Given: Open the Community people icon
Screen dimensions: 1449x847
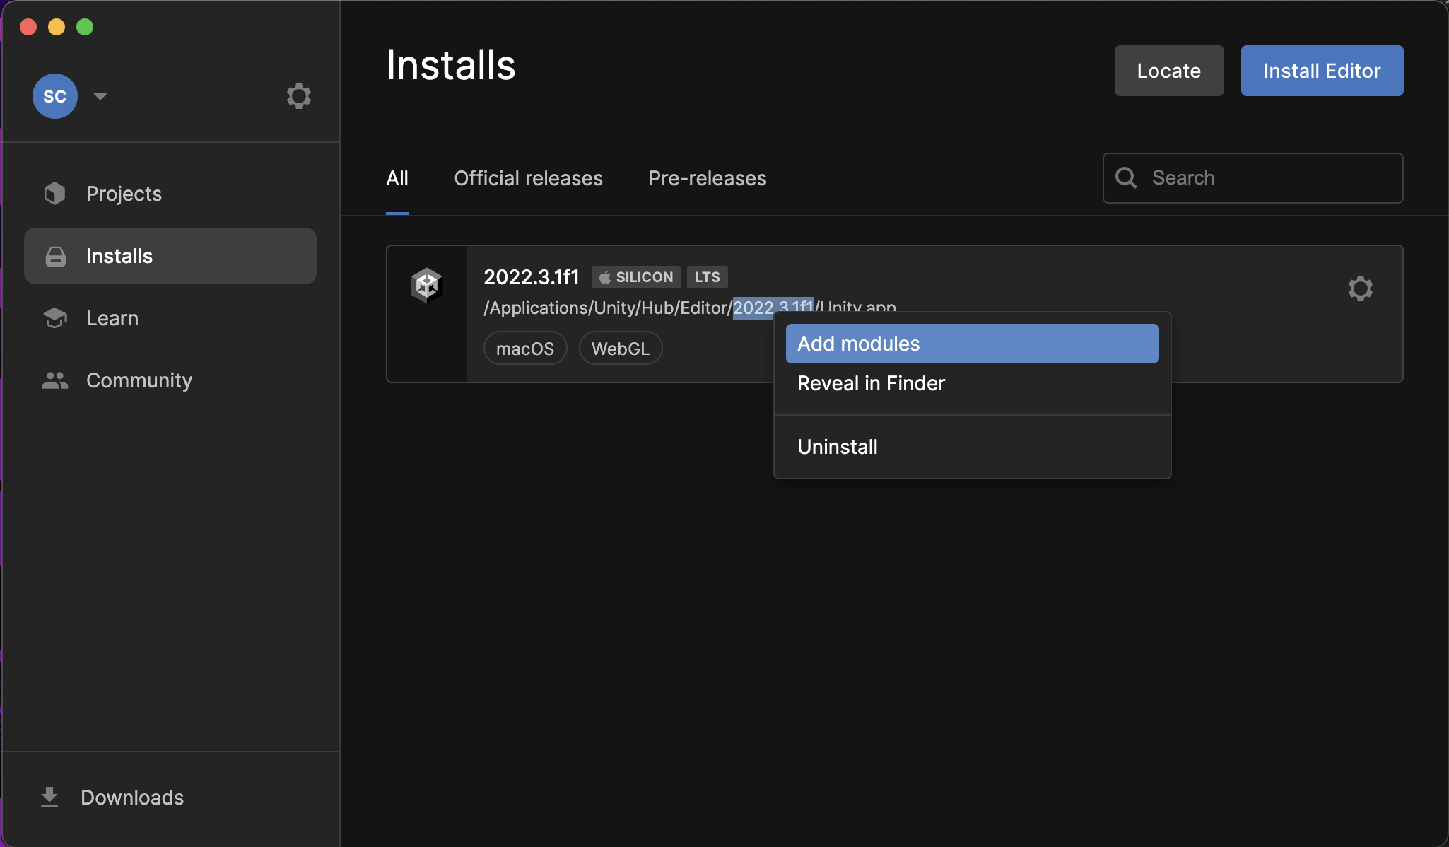Looking at the screenshot, I should click(x=54, y=380).
